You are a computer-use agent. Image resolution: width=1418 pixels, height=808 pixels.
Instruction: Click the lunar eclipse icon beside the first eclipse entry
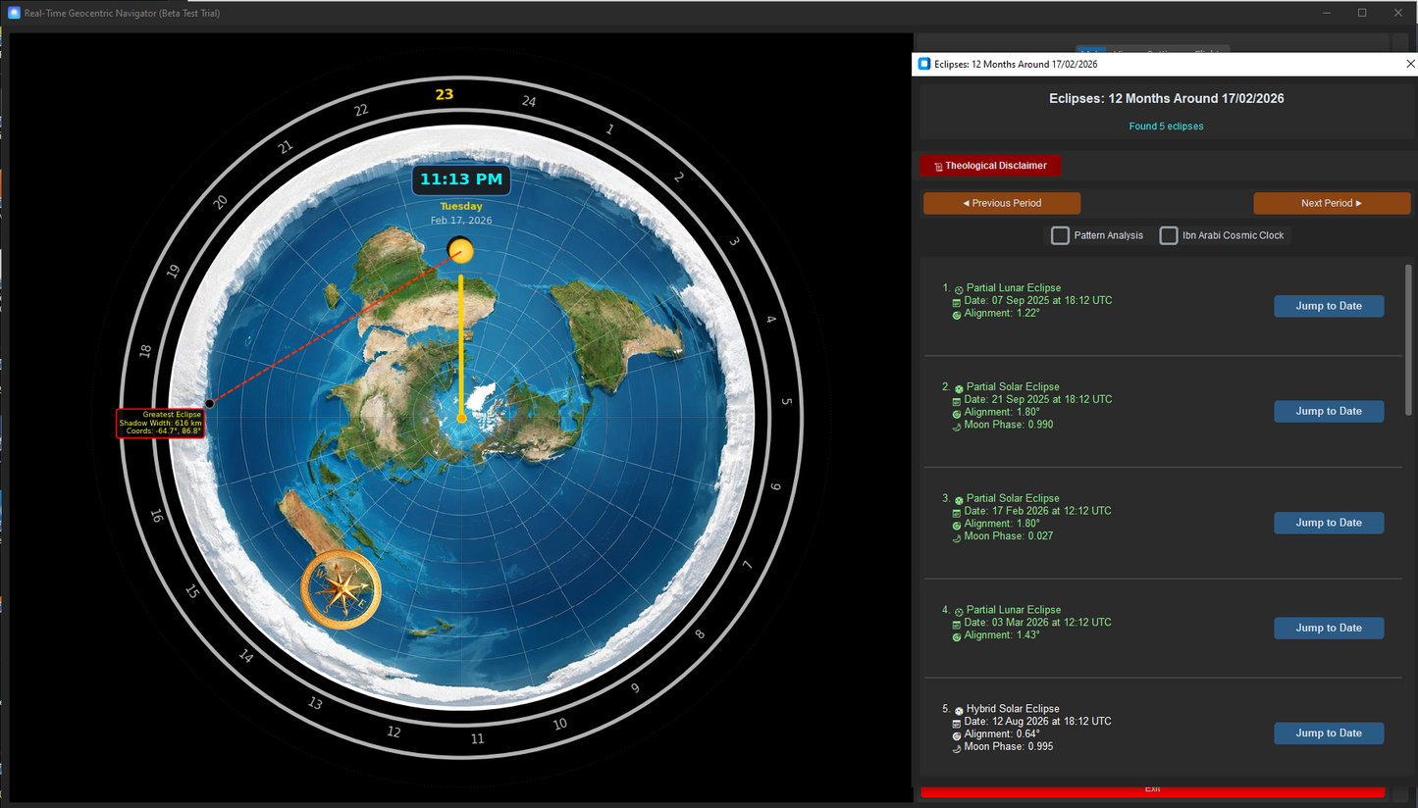tap(959, 288)
